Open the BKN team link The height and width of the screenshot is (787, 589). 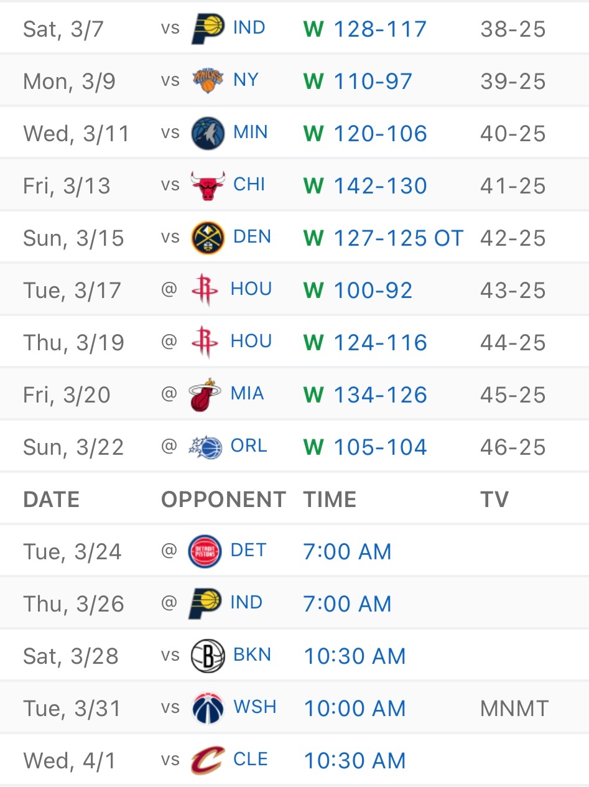coord(251,655)
